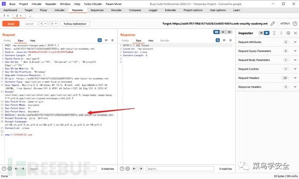Screen dimensions: 299x179
Task: Send the request
Action: (11, 24)
